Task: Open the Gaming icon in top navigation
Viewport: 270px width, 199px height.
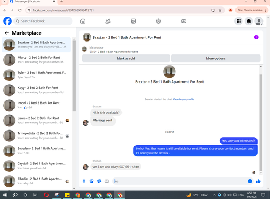Action: 184,21
